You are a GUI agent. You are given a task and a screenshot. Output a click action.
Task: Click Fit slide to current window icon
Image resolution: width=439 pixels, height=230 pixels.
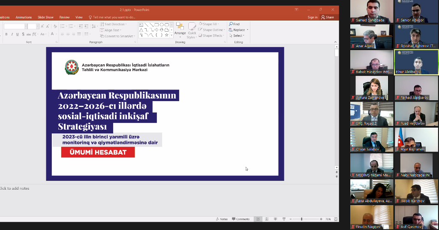point(335,219)
